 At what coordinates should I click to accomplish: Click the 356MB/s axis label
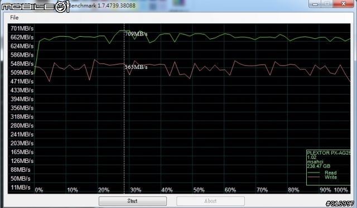coord(22,108)
